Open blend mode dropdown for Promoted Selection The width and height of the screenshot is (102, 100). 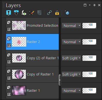point(71,26)
